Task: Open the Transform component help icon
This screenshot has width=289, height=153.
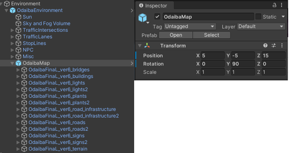Action: (265, 45)
